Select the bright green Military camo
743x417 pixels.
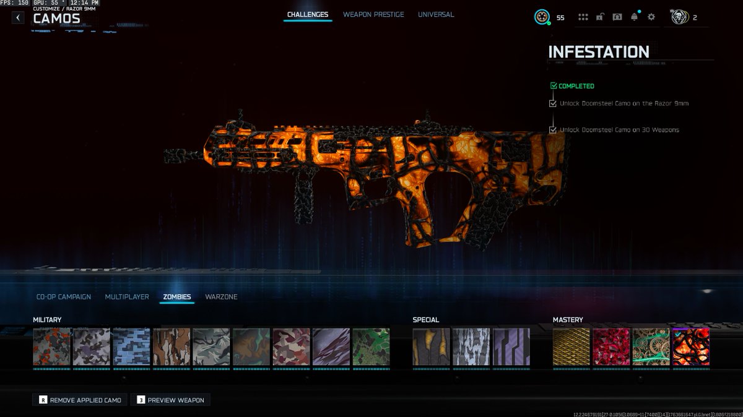[x=371, y=347]
